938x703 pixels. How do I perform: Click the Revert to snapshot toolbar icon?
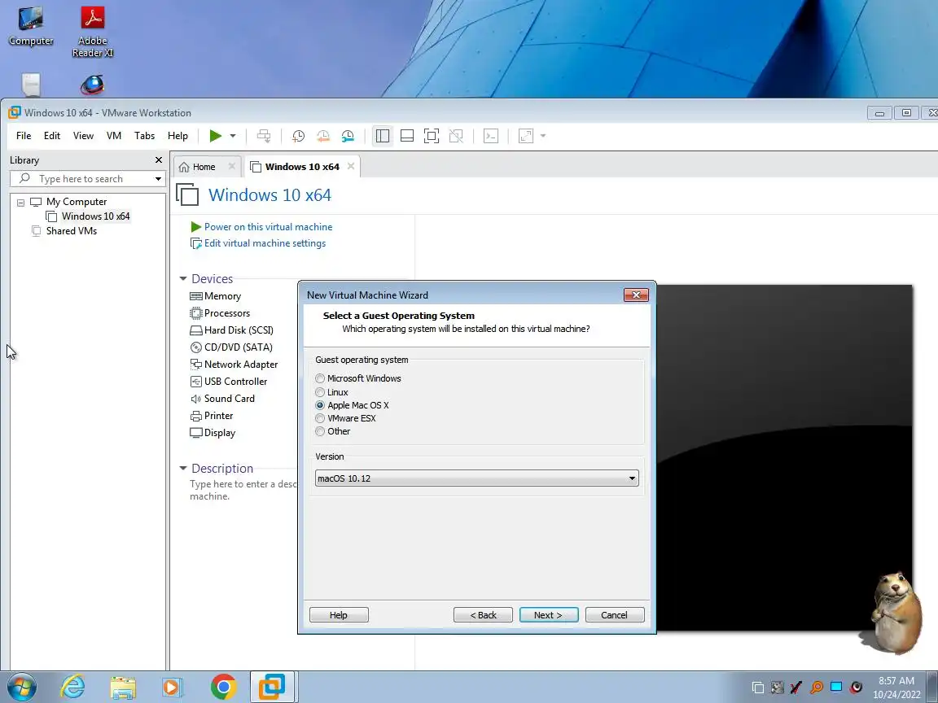323,136
